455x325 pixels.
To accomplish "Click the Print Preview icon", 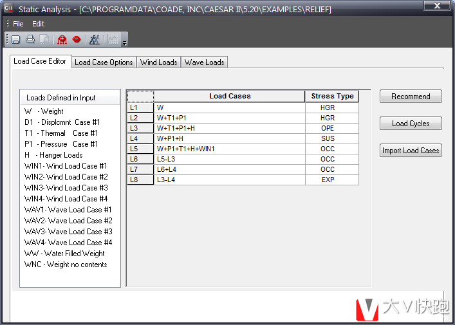I will pyautogui.click(x=44, y=39).
